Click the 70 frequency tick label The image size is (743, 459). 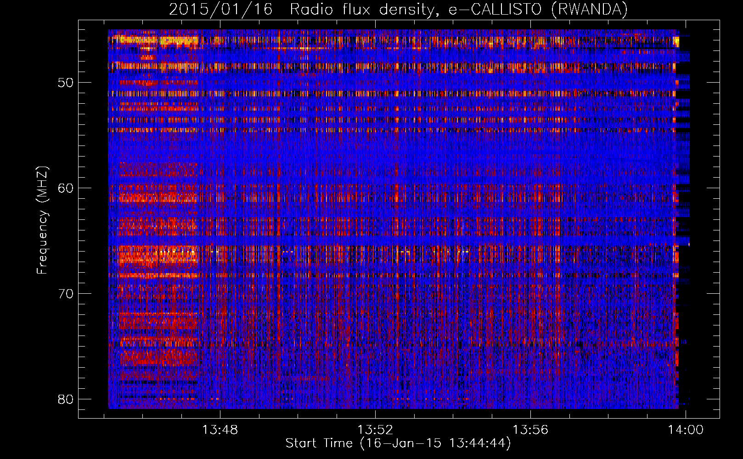point(66,294)
